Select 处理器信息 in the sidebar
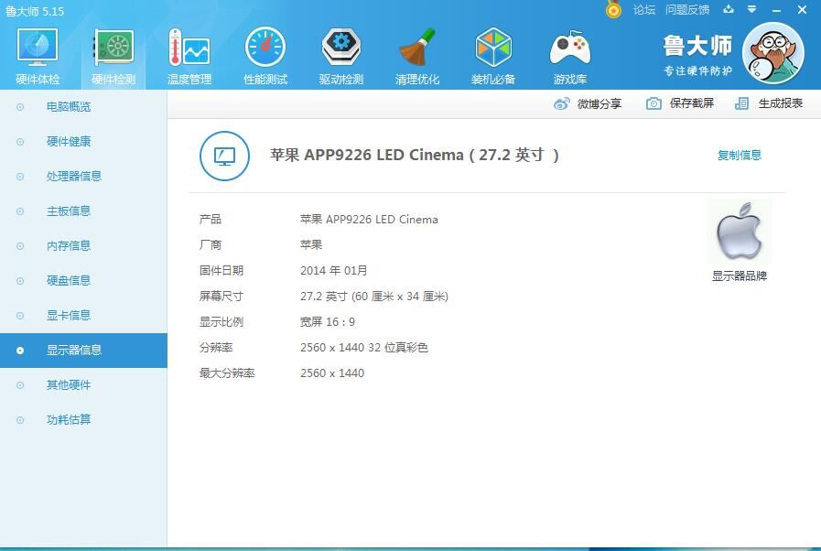The width and height of the screenshot is (821, 551). [x=84, y=177]
